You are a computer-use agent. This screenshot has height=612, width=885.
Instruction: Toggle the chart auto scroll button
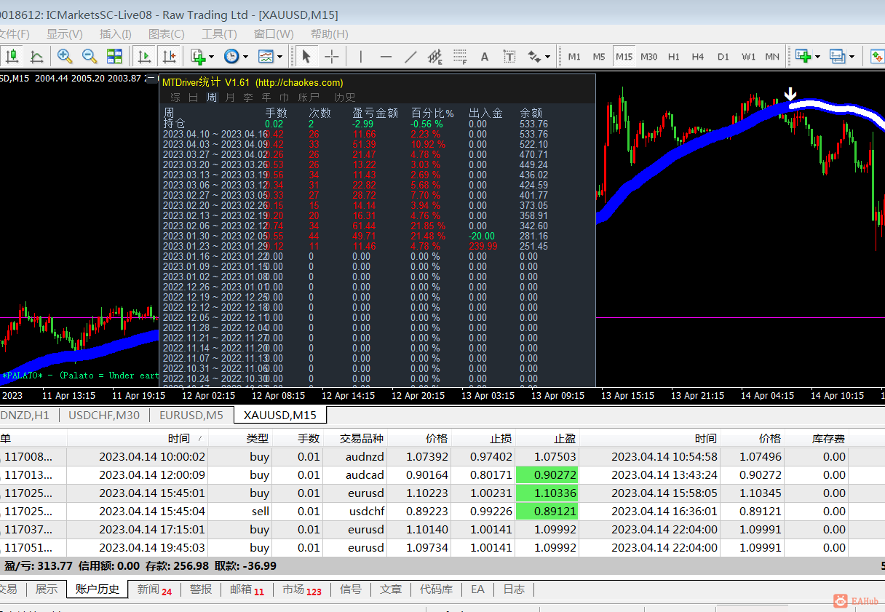point(144,56)
